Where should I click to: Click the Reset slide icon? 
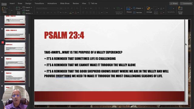(24, 10)
